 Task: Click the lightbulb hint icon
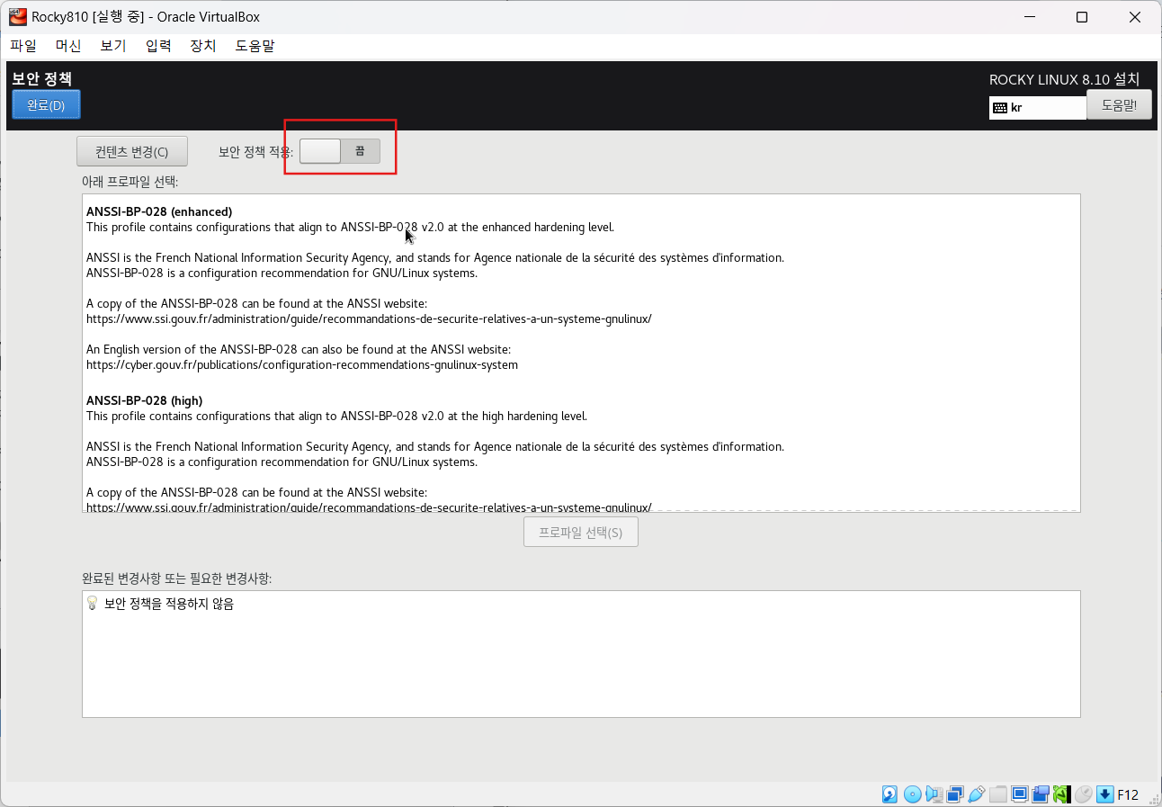(x=92, y=604)
